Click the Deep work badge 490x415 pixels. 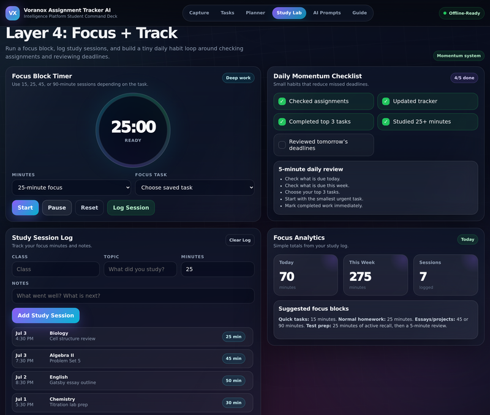(x=238, y=78)
